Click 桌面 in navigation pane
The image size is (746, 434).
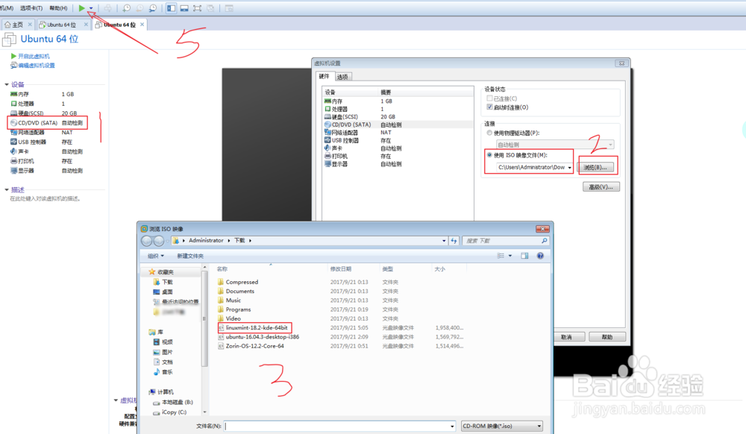coord(167,292)
